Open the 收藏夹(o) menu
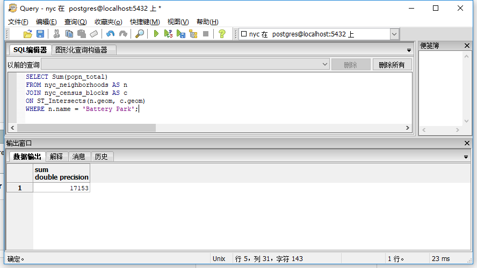This screenshot has height=268, width=477. (109, 22)
